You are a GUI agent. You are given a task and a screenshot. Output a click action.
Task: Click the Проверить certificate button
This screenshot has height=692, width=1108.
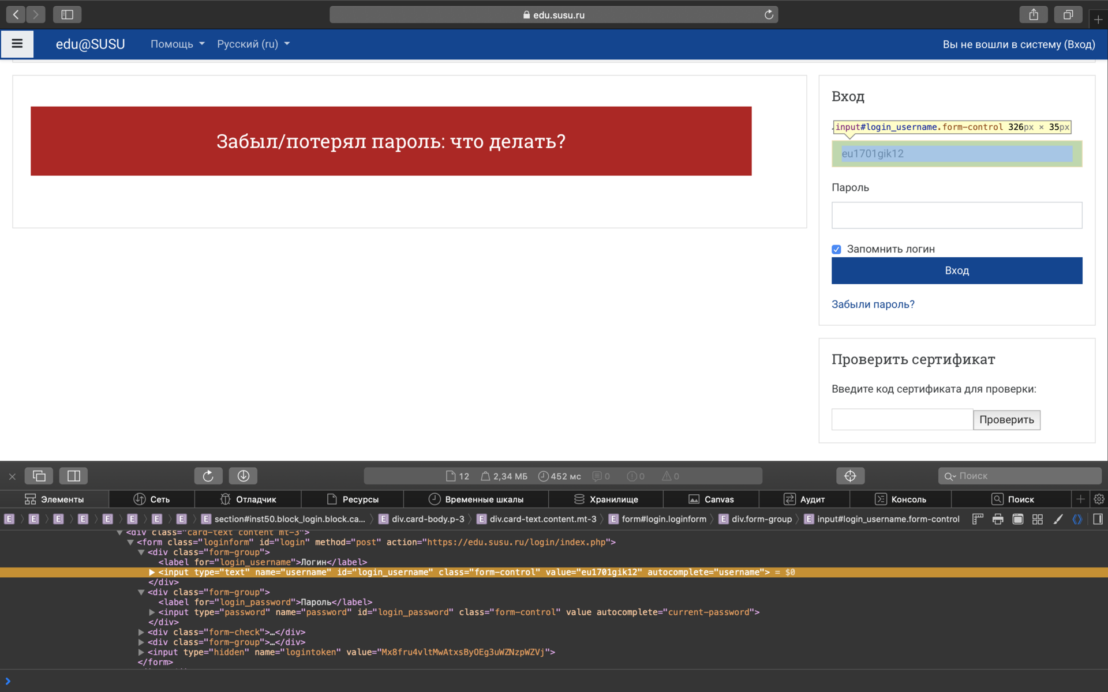click(x=1006, y=420)
